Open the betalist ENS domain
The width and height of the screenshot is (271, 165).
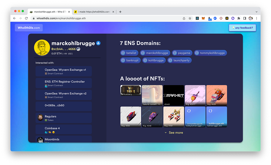click(x=129, y=53)
